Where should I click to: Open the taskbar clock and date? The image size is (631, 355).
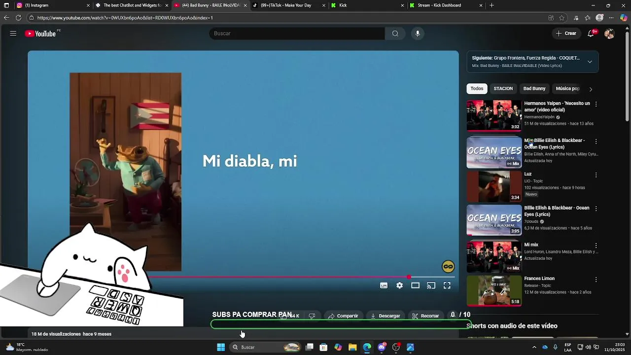[616, 347]
